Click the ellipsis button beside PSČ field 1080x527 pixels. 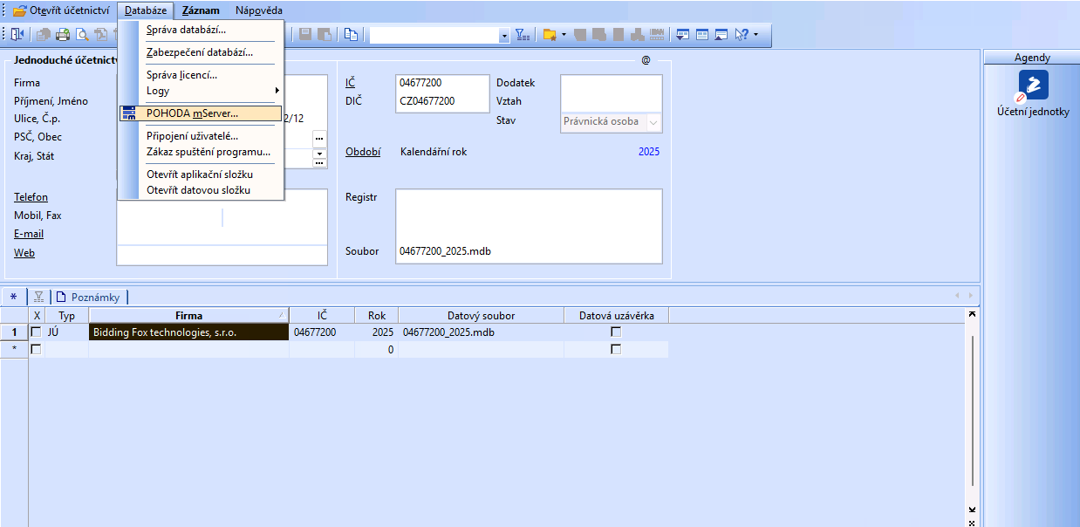tap(319, 138)
